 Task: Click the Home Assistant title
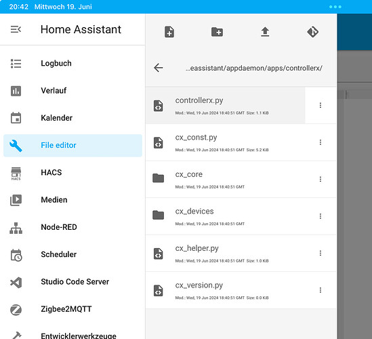81,29
